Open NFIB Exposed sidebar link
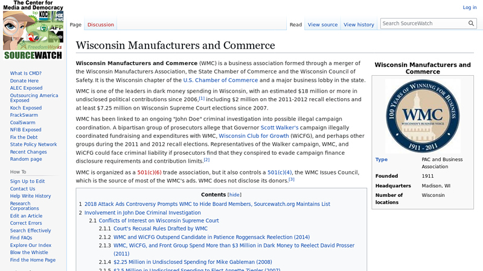This screenshot has height=271, width=483. coord(25,129)
